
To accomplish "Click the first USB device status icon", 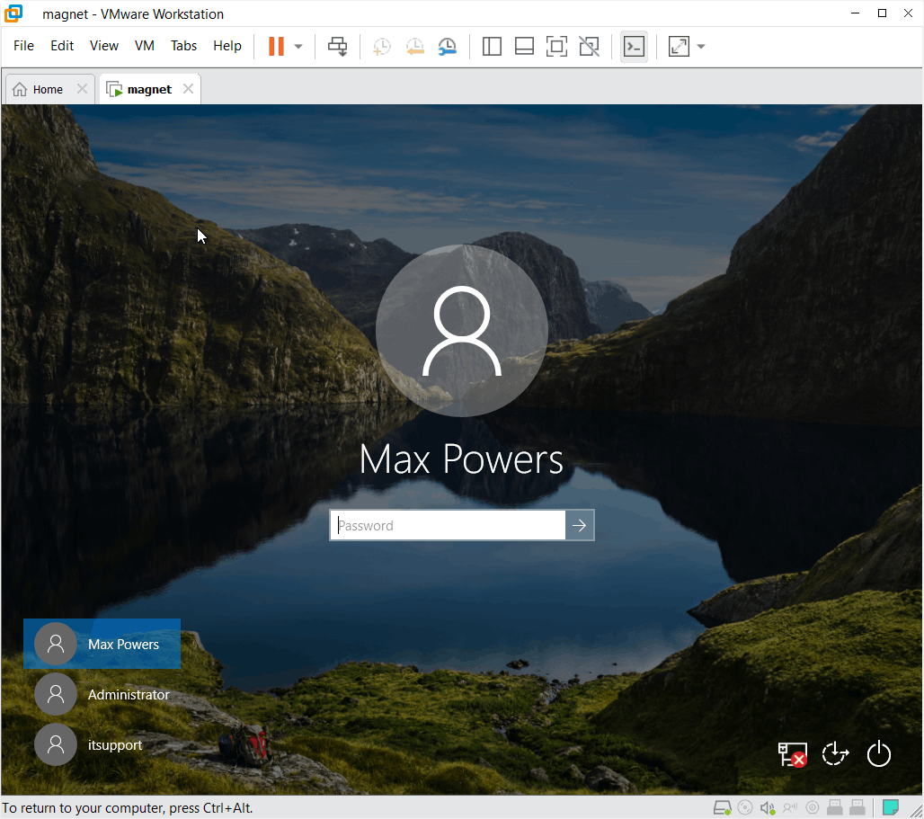I will point(834,807).
